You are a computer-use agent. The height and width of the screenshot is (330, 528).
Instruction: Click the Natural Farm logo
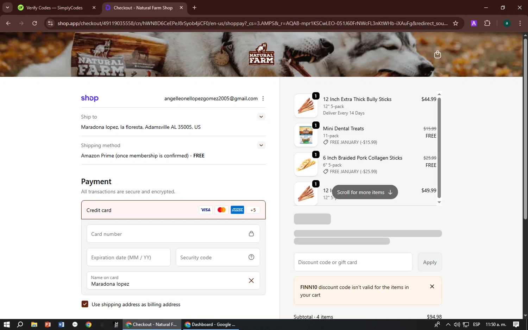(262, 54)
